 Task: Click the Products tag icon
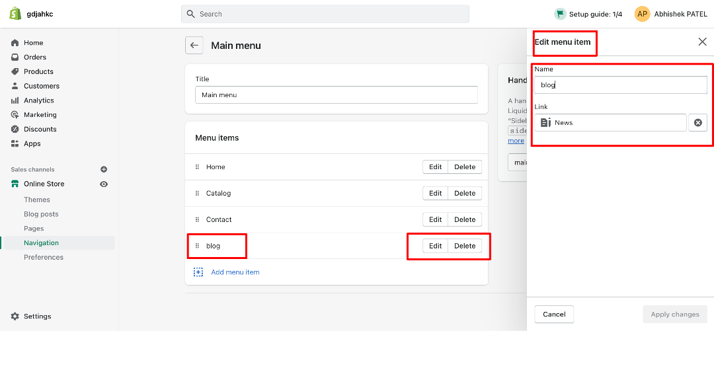[x=15, y=71]
